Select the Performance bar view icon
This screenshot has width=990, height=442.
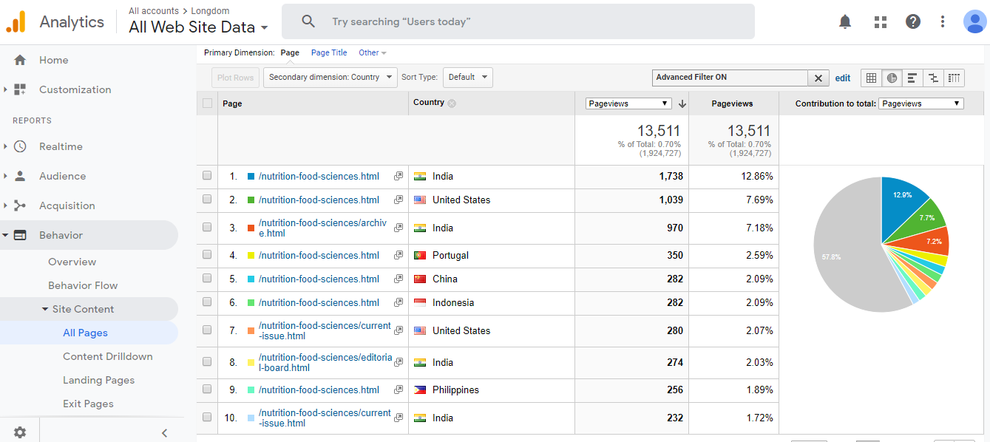tap(912, 78)
